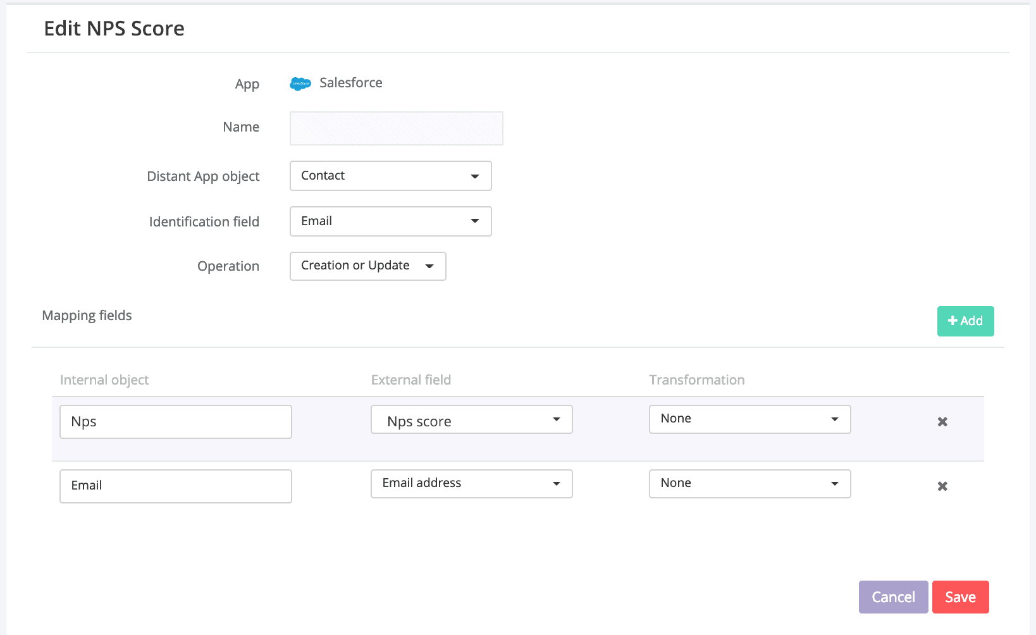Screen dimensions: 1036x635
Task: Click the Cancel button
Action: [894, 597]
